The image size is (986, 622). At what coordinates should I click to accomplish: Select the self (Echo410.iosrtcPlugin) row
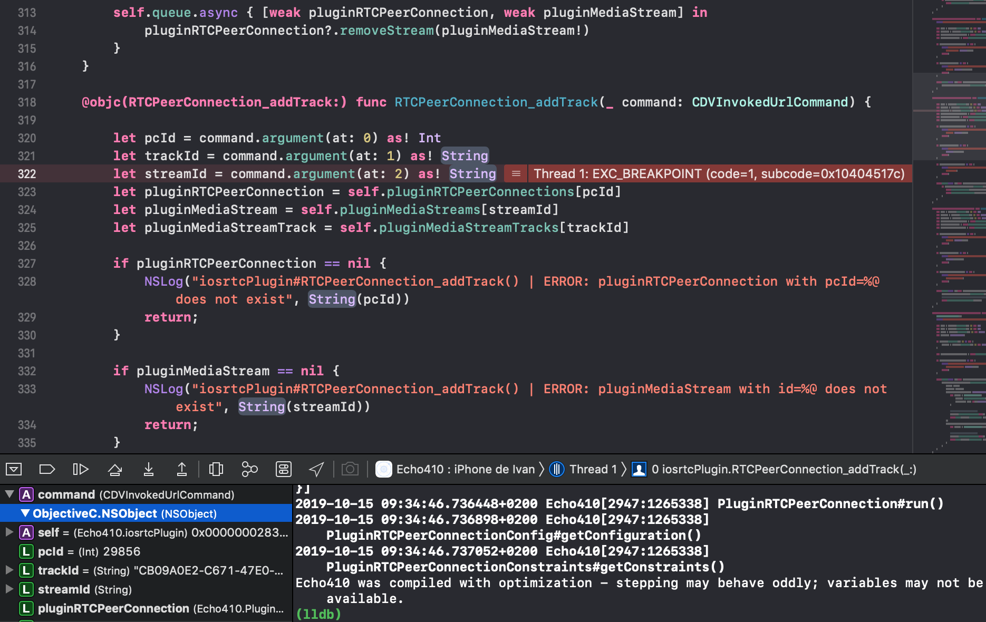pos(146,532)
